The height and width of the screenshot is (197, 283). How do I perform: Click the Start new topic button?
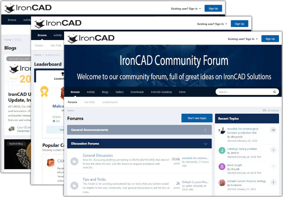[197, 118]
